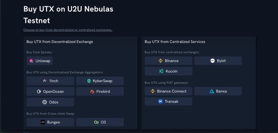Click the KyberSwap logo icon
The width and height of the screenshot is (278, 133).
89,81
